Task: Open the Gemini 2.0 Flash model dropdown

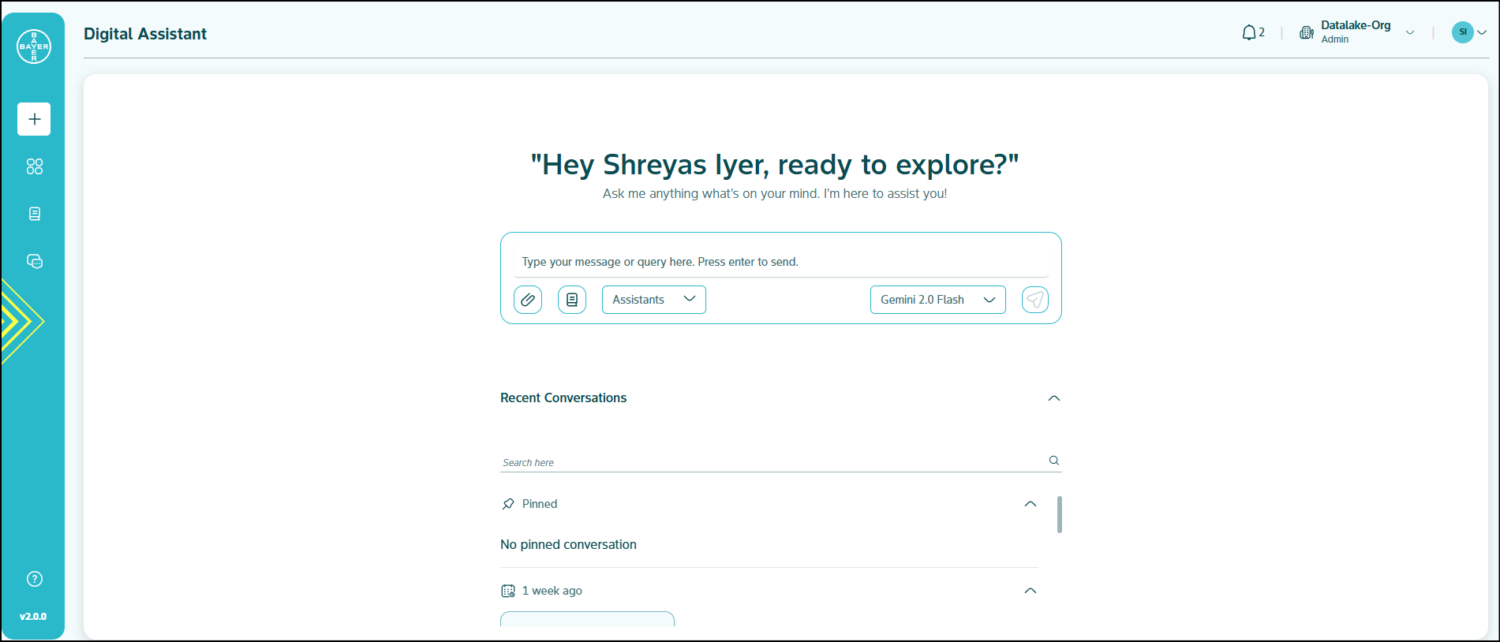Action: coord(937,300)
